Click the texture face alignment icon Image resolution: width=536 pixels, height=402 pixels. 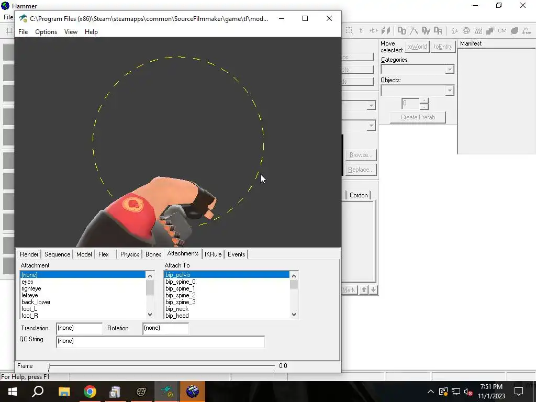(x=386, y=31)
